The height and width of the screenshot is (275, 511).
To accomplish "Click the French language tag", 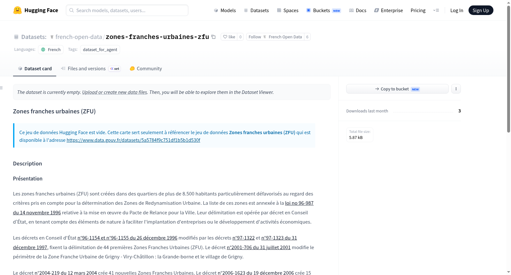I will [x=51, y=50].
